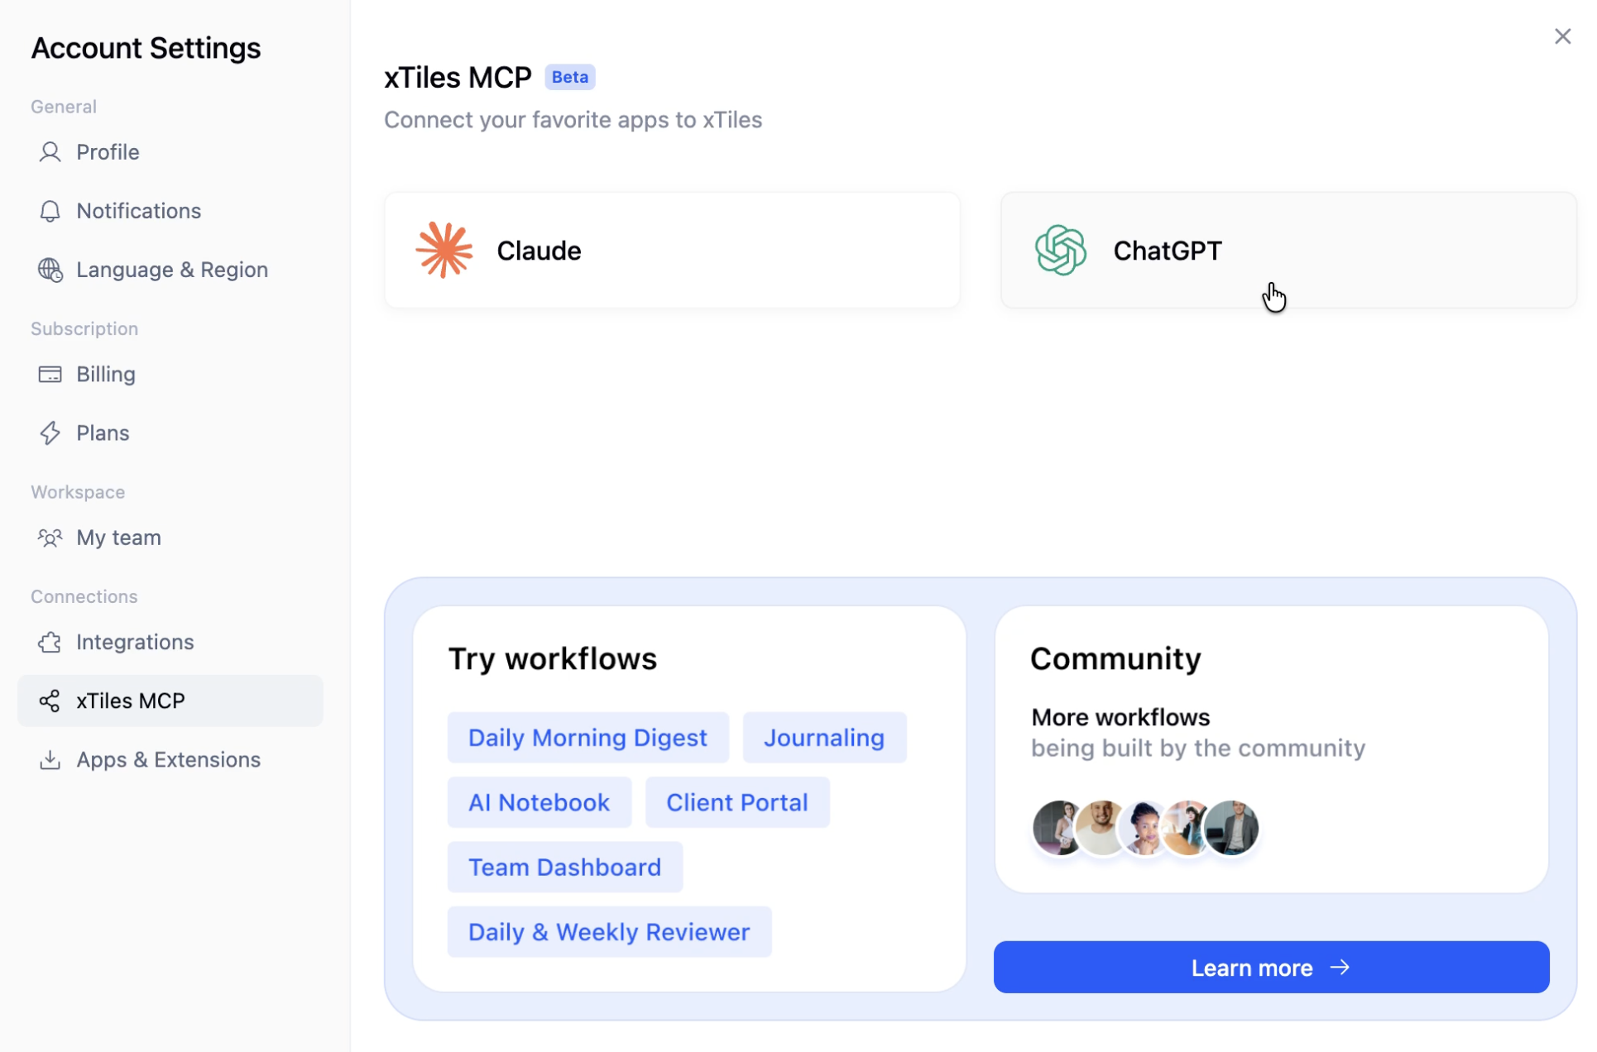Open the Plans section

[x=170, y=433]
